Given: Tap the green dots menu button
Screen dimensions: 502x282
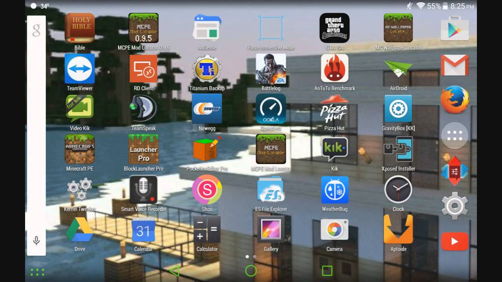Looking at the screenshot, I should click(x=37, y=272).
